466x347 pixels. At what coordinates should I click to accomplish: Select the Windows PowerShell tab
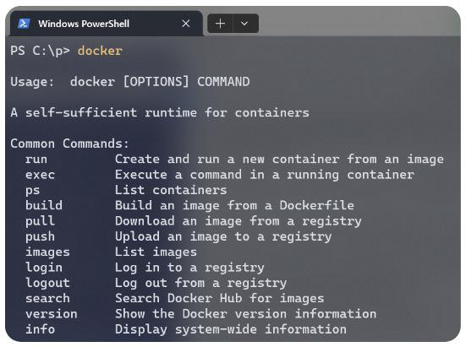(x=107, y=24)
